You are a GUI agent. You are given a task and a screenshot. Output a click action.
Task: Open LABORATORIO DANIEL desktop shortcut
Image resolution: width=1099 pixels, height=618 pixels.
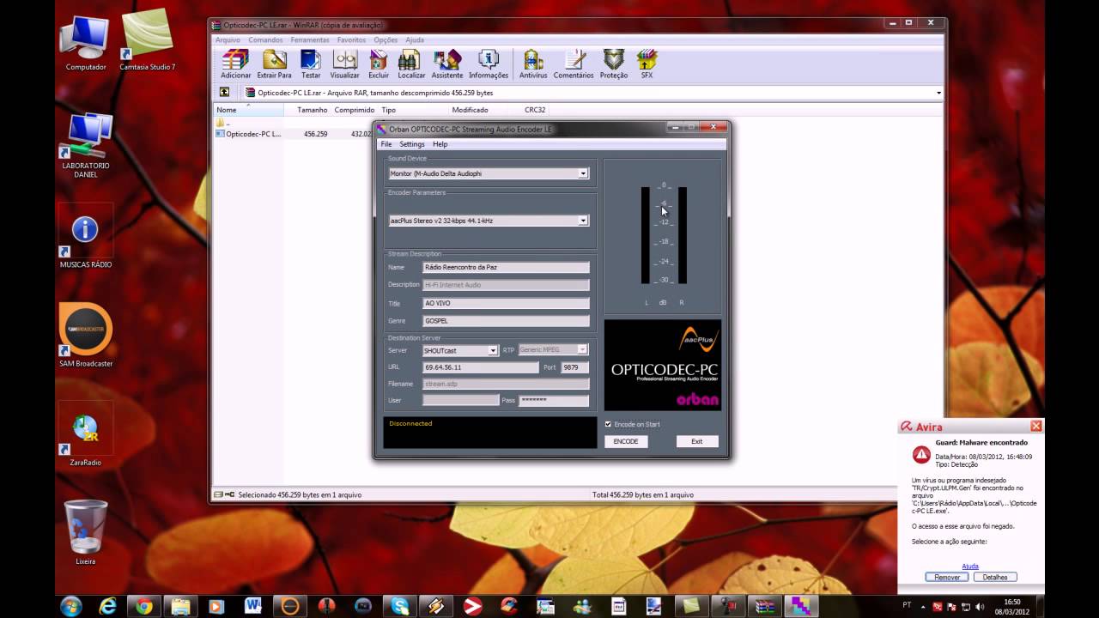[86, 144]
